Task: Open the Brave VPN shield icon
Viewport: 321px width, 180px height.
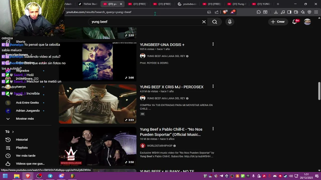Action: click(309, 12)
